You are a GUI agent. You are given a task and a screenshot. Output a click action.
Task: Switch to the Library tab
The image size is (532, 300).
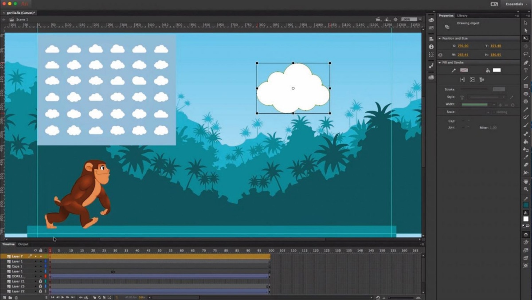[x=462, y=16]
